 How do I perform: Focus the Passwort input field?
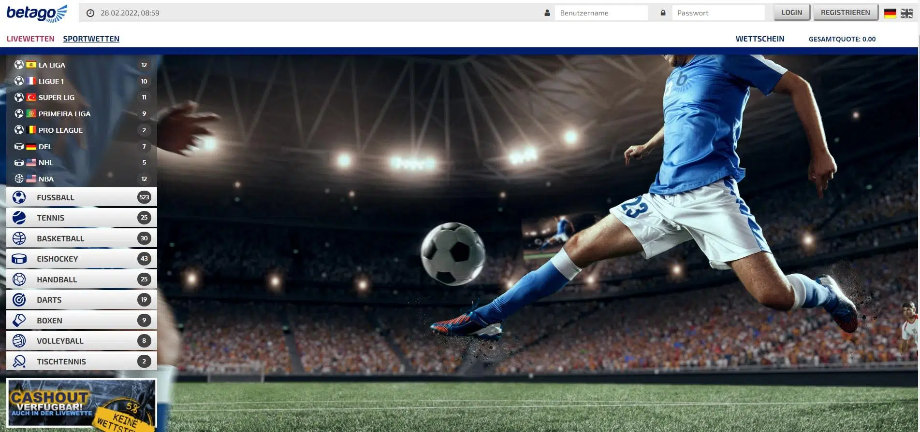pyautogui.click(x=718, y=13)
